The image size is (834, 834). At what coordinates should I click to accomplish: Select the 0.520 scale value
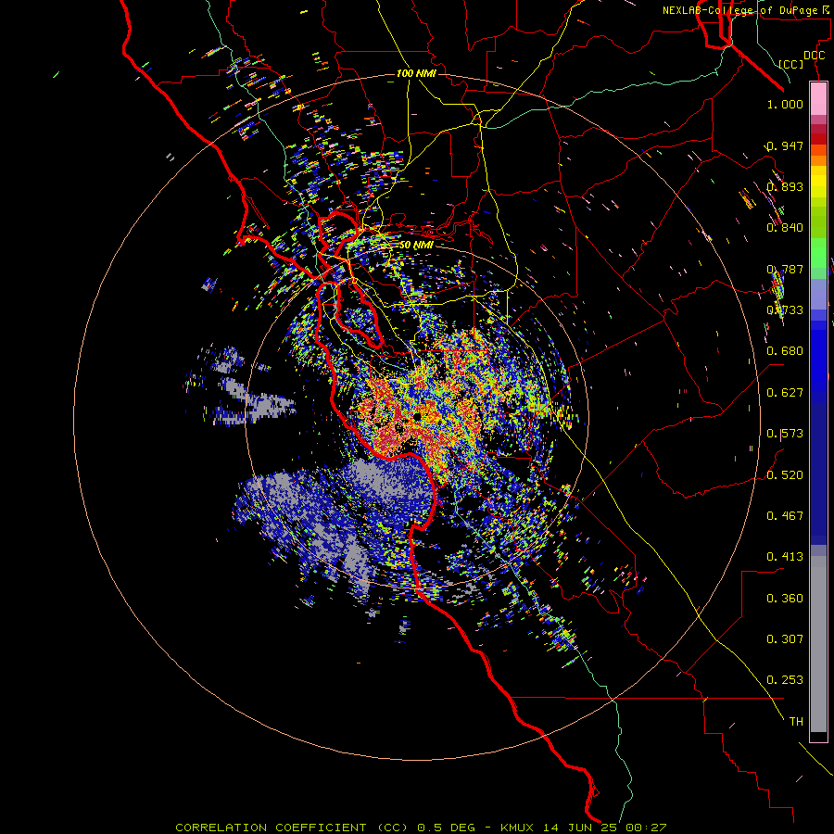[785, 475]
